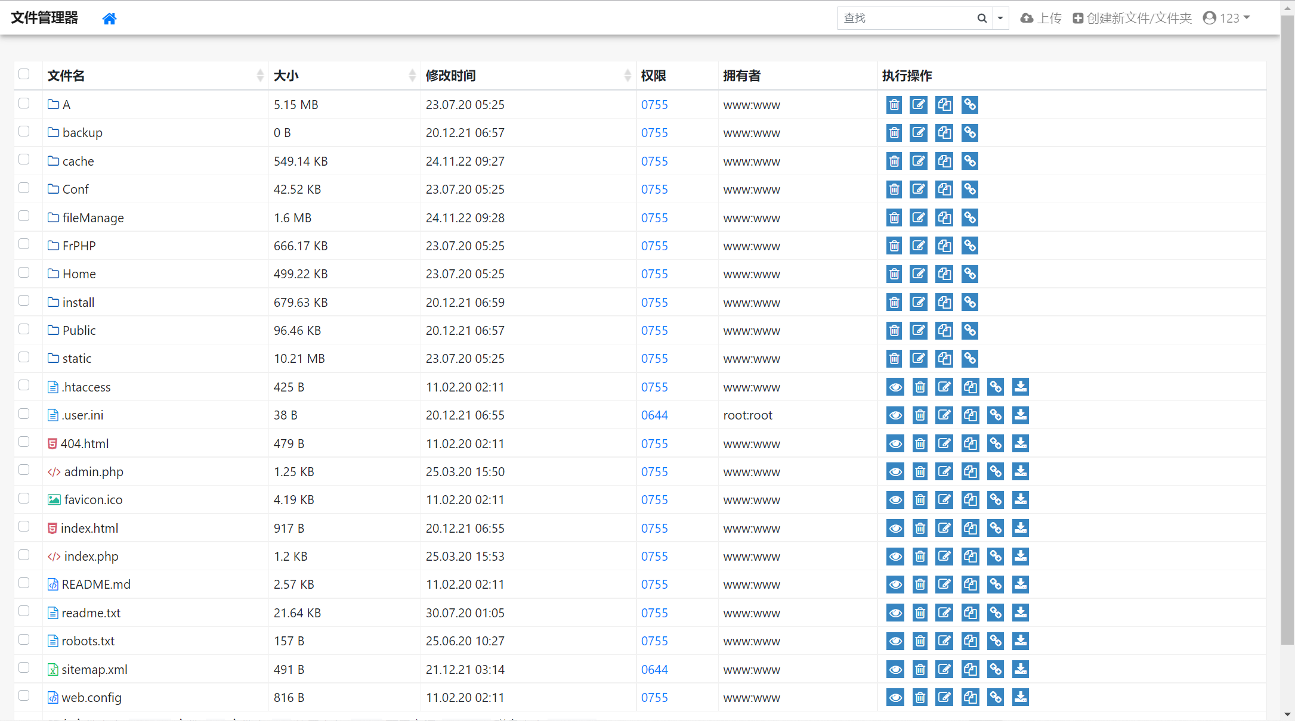The image size is (1295, 721).
Task: Delete folder A with trash icon
Action: (894, 105)
